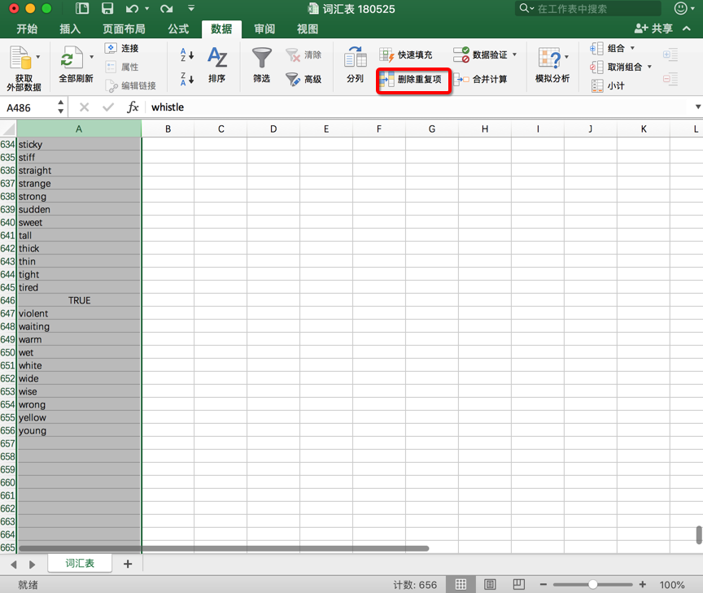The height and width of the screenshot is (593, 703).
Task: Open the Refresh All dropdown arrow
Action: [91, 57]
